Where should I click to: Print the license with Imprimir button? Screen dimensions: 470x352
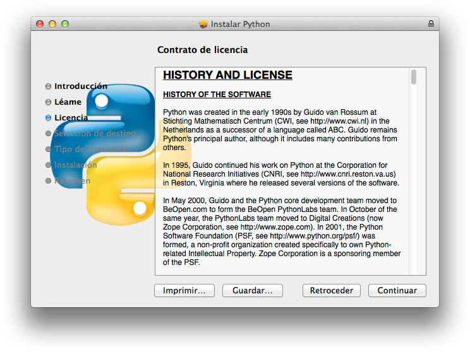(x=184, y=290)
